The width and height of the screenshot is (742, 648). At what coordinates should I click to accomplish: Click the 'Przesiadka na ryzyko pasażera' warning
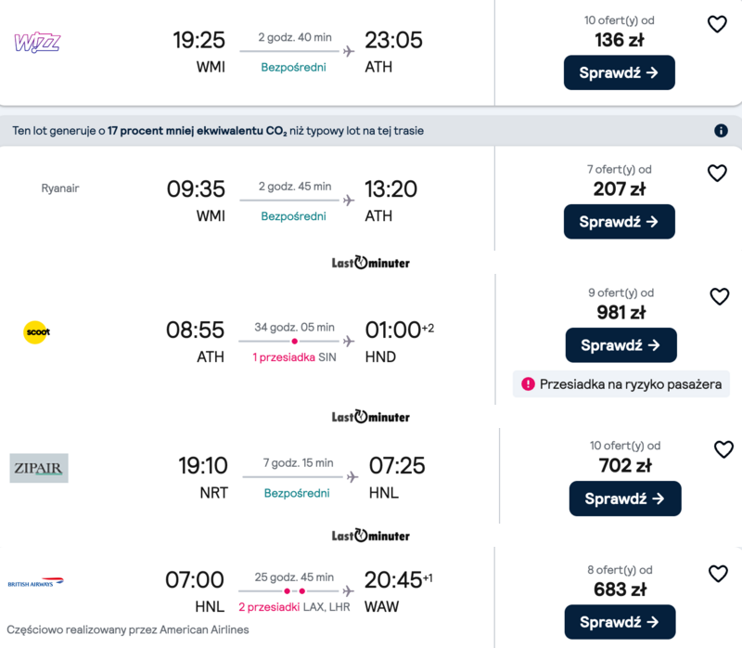(x=620, y=383)
